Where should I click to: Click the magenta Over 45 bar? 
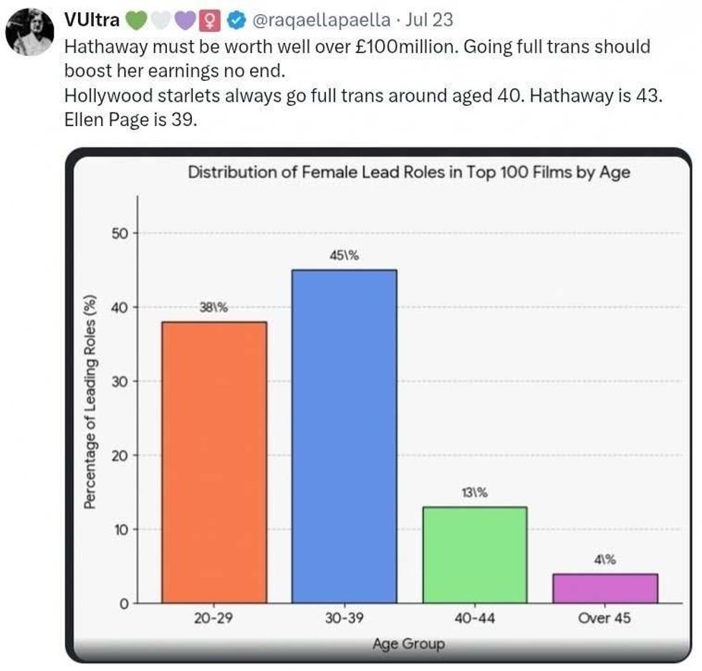pyautogui.click(x=605, y=589)
